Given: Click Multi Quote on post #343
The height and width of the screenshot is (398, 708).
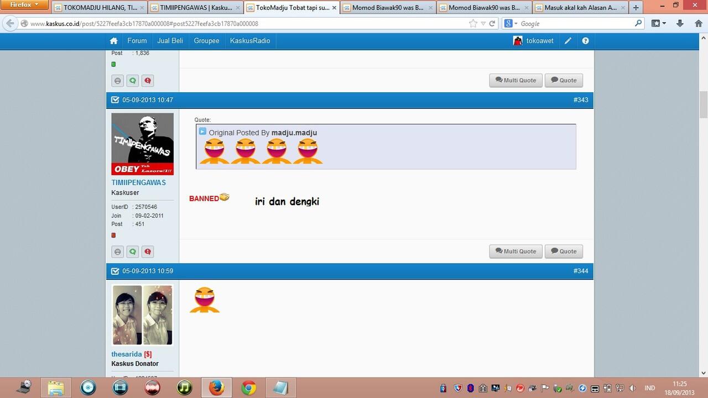Looking at the screenshot, I should coord(516,252).
